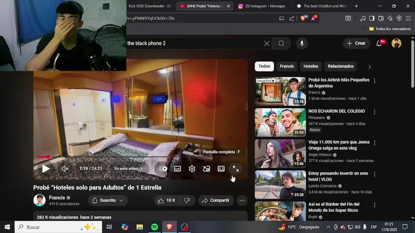
Task: Show more filter chips with arrow
Action: (x=369, y=67)
